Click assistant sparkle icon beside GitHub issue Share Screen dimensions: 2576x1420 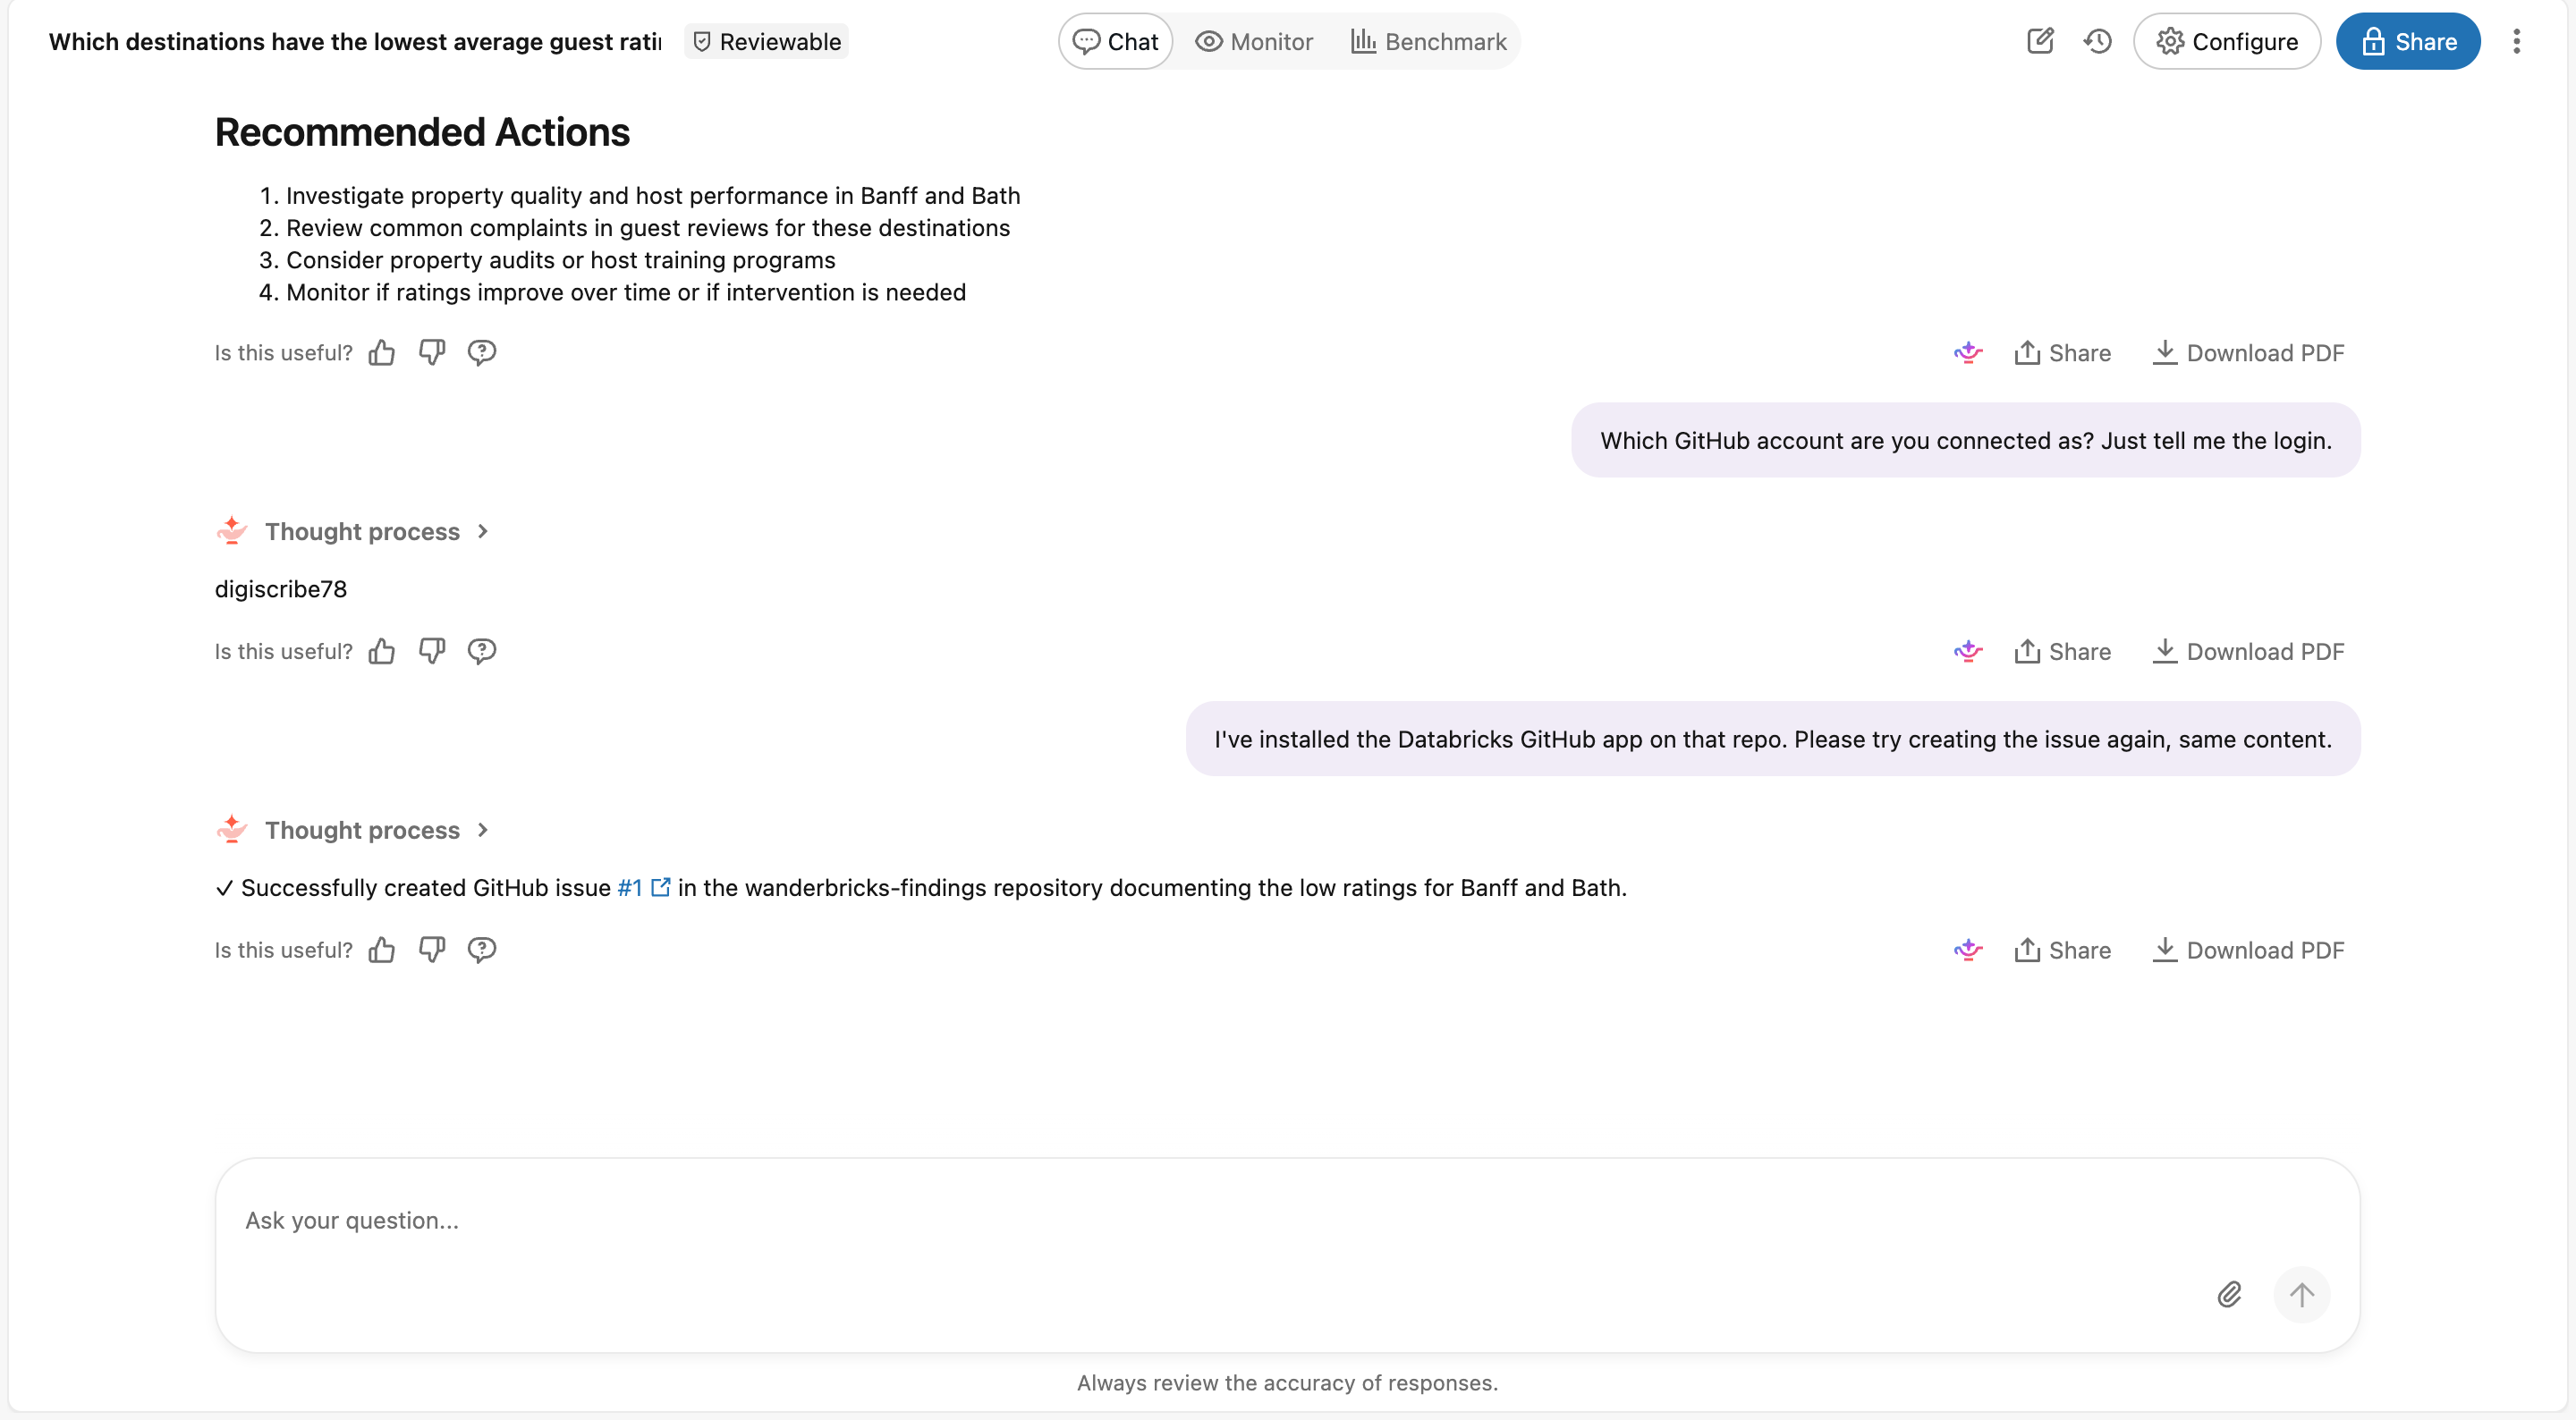click(1968, 950)
